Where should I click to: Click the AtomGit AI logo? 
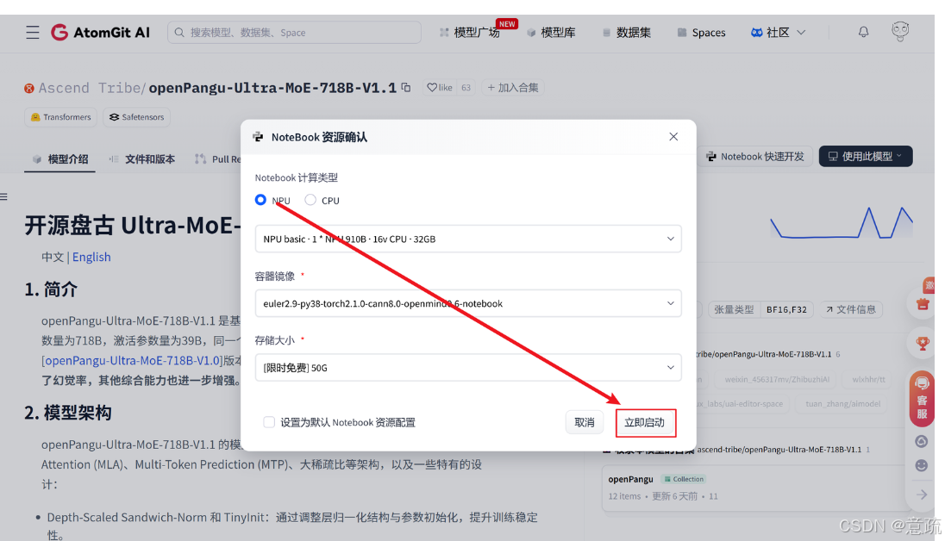coord(100,33)
